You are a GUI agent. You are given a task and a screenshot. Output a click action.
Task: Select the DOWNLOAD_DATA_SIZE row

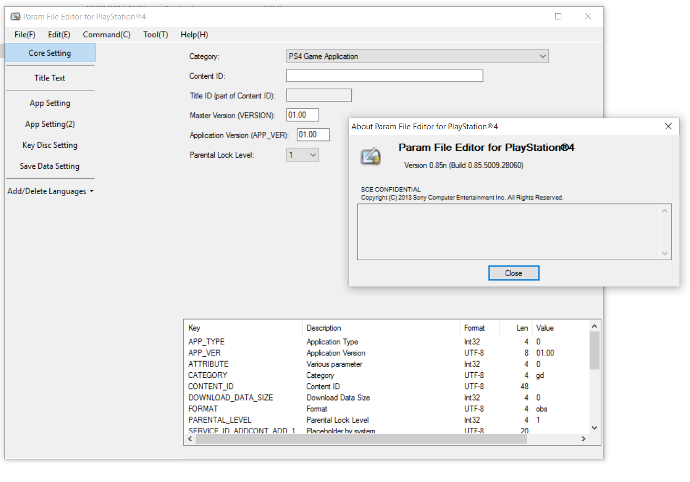pos(386,397)
